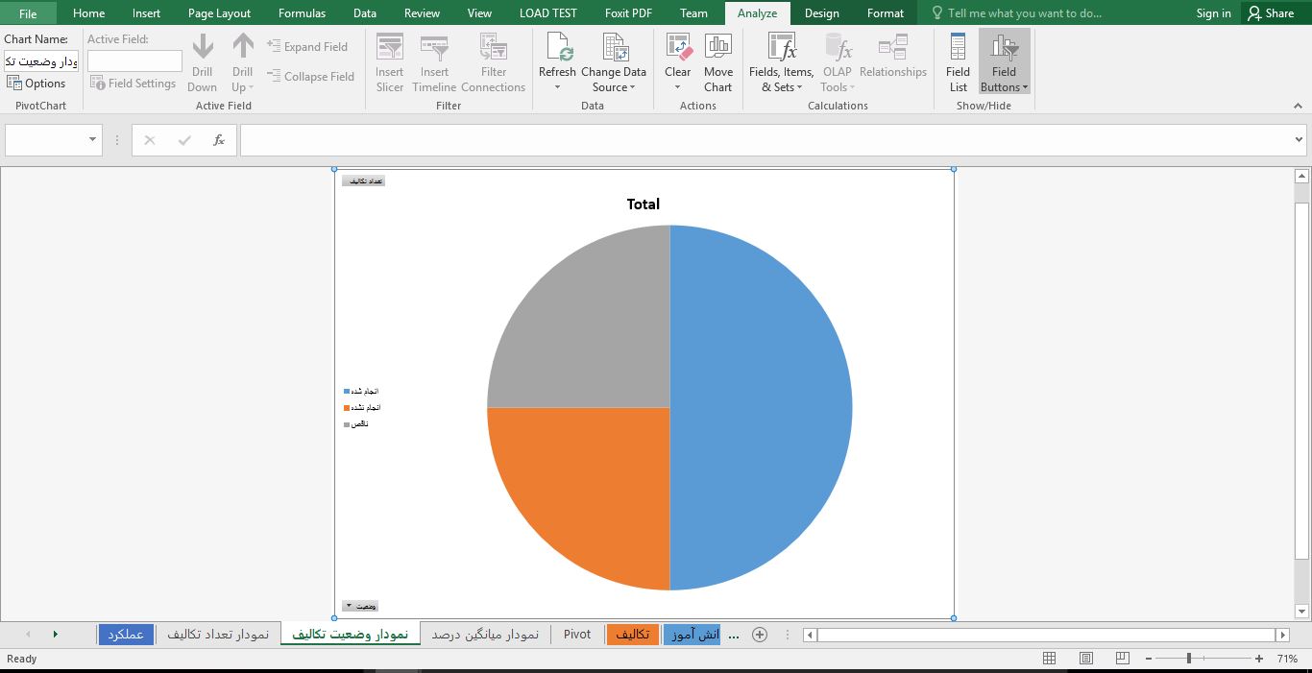Switch to the Design ribbon tab
The image size is (1312, 673).
[821, 13]
